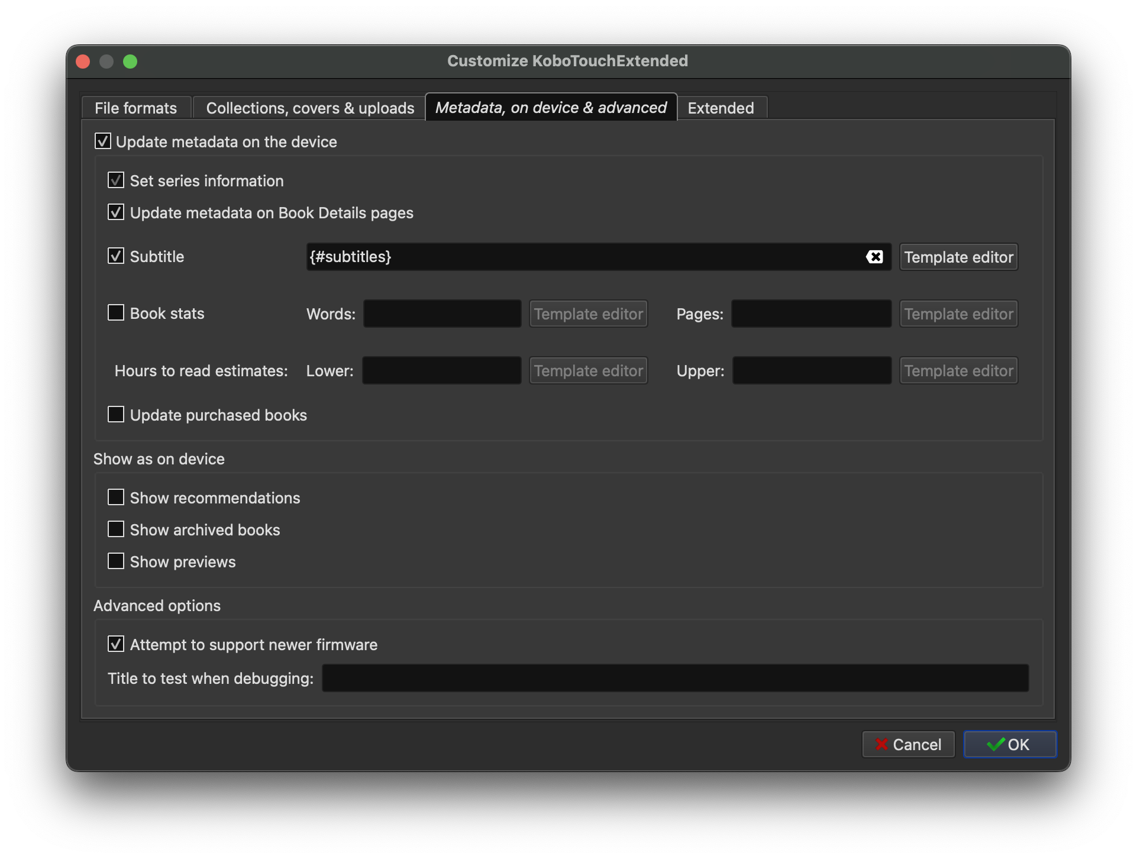Check the Show previews box
The height and width of the screenshot is (859, 1137).
(x=116, y=561)
